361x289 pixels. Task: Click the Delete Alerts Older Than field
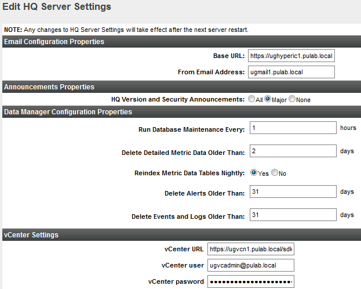(x=293, y=192)
